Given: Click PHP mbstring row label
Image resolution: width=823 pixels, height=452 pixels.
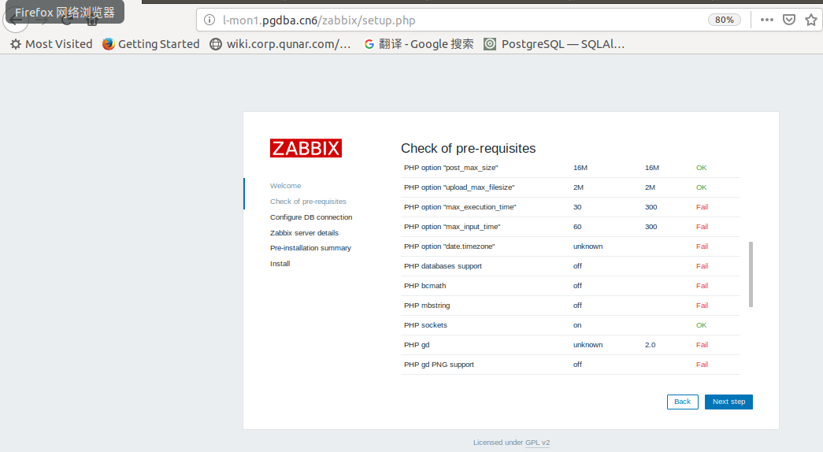Looking at the screenshot, I should tap(427, 306).
